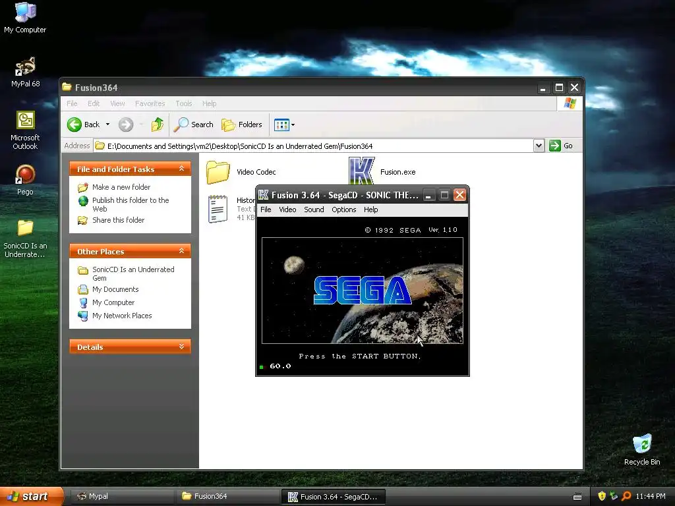Click the Explorer address path field
Viewport: 675px width, 506px height.
313,146
